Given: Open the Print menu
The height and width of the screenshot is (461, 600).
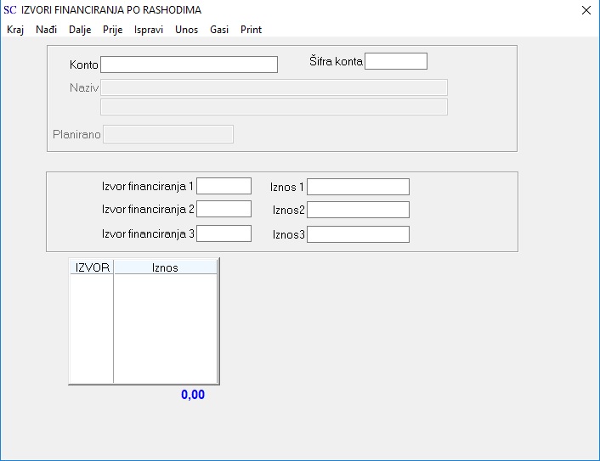Looking at the screenshot, I should 251,30.
